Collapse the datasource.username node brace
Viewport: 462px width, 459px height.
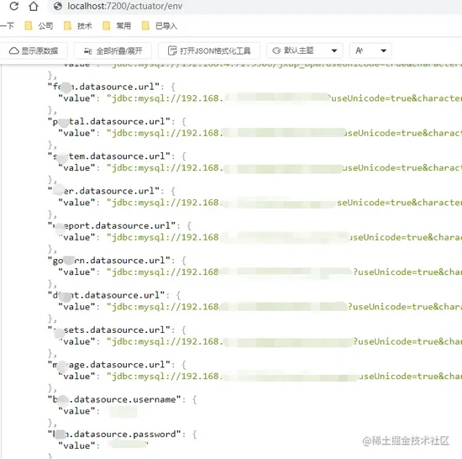tap(195, 400)
